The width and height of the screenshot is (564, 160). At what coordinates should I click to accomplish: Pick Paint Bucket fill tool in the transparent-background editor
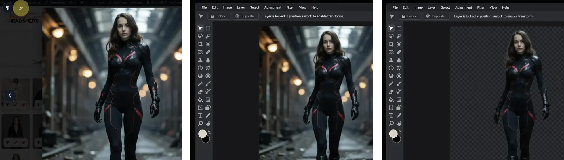[391, 100]
